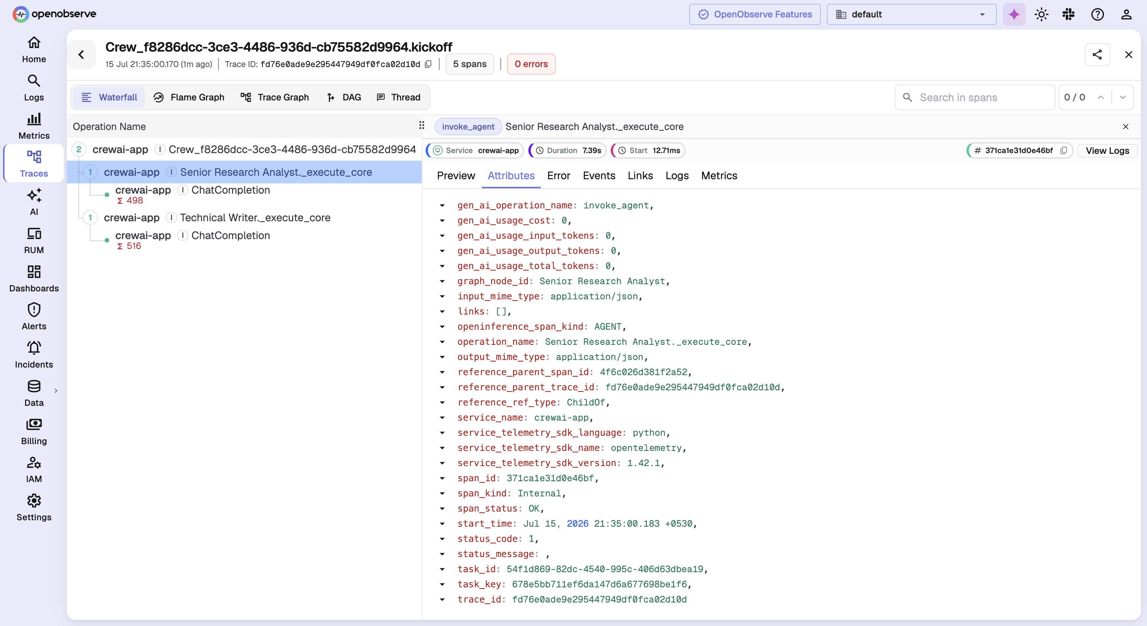Switch to the Trace Graph view
This screenshot has height=626, width=1147.
[x=275, y=97]
